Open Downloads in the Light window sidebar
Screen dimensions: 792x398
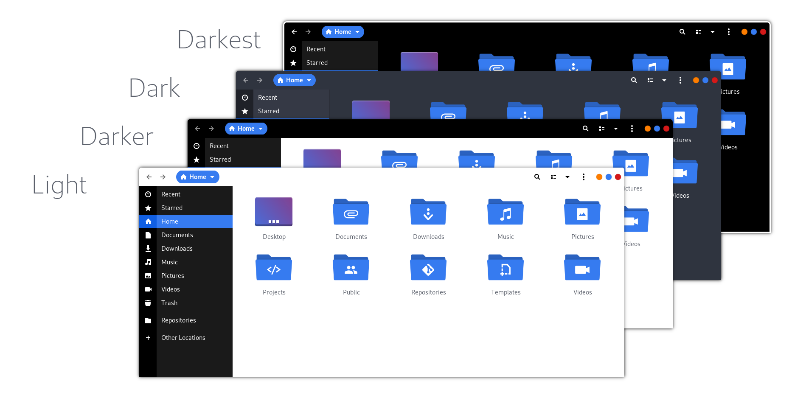[x=186, y=249]
